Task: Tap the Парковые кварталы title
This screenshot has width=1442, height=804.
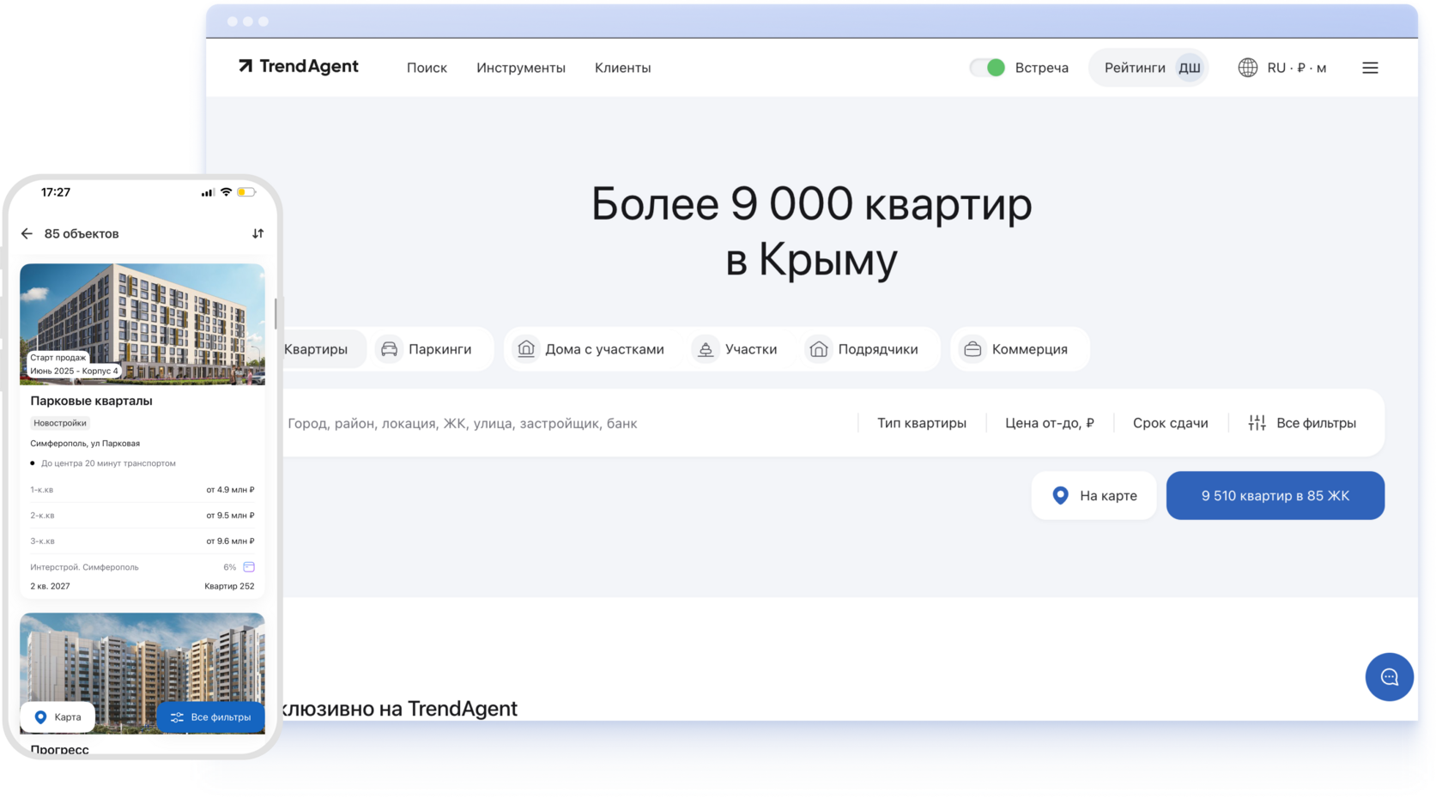Action: (91, 401)
